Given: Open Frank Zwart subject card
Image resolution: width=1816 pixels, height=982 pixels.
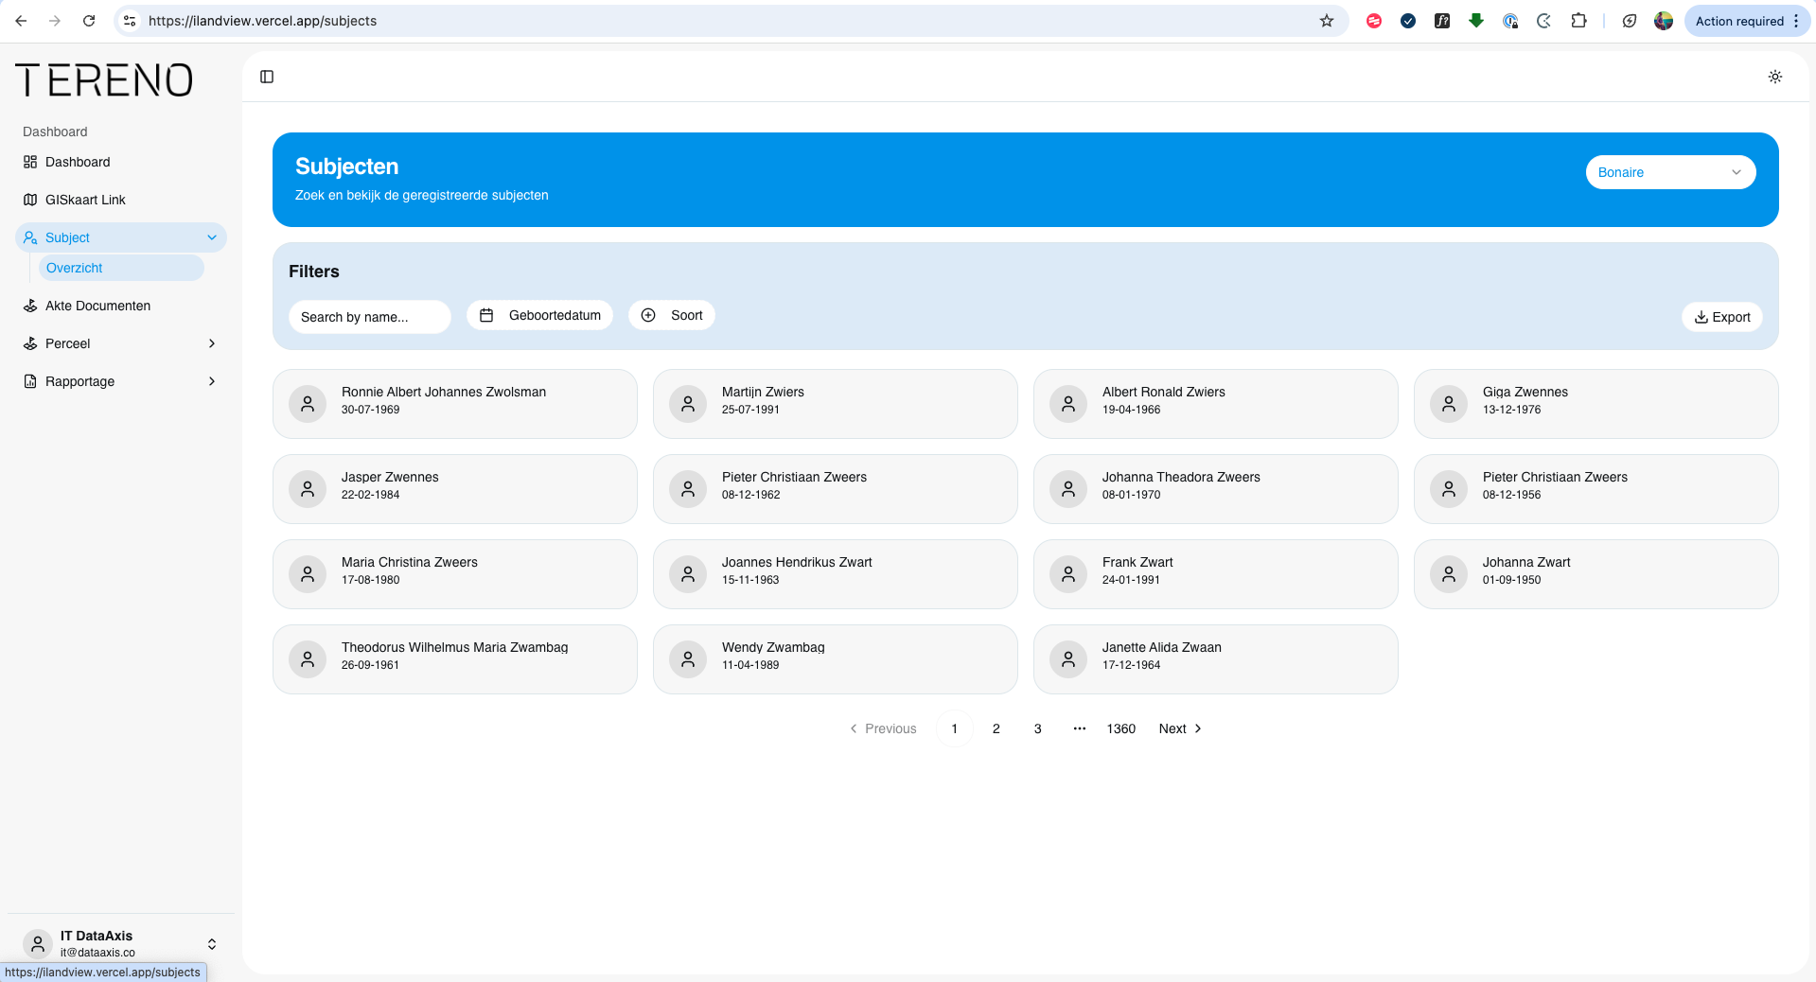Looking at the screenshot, I should click(x=1216, y=574).
